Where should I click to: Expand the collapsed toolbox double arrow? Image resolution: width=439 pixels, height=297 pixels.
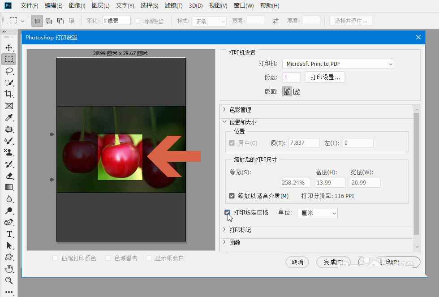[4, 32]
